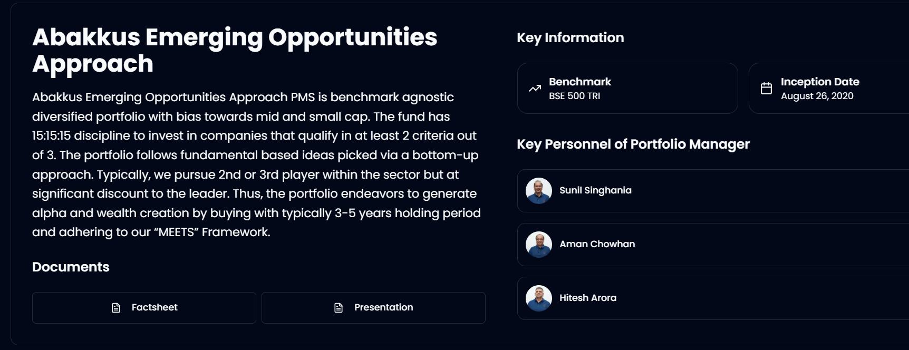This screenshot has width=909, height=350.
Task: Click the Presentation document icon
Action: tap(339, 308)
